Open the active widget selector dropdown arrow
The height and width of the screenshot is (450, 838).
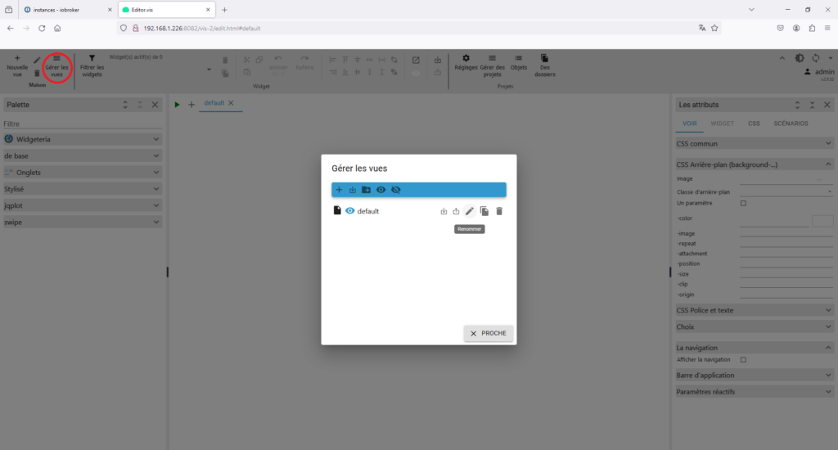[209, 70]
